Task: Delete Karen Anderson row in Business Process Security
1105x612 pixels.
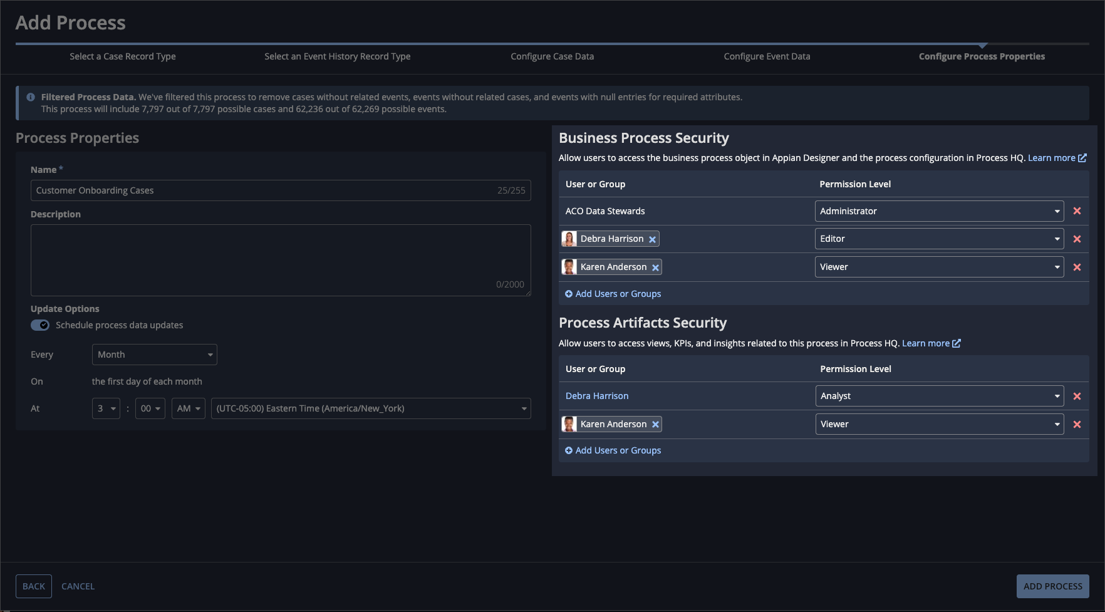Action: coord(1077,267)
